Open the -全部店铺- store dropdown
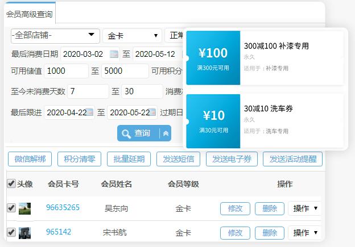 [x=55, y=36]
